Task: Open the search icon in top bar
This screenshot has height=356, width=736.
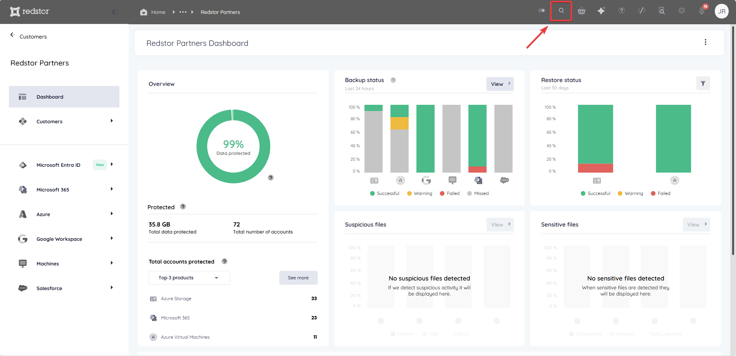Action: (x=561, y=11)
